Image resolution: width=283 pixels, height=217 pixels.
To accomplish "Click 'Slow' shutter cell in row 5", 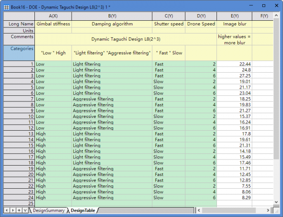I will click(x=169, y=87).
